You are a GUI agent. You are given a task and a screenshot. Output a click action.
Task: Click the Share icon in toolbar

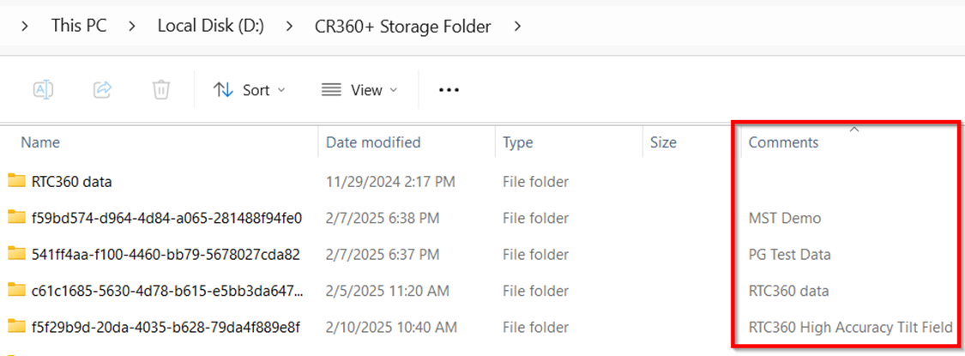[x=102, y=89]
